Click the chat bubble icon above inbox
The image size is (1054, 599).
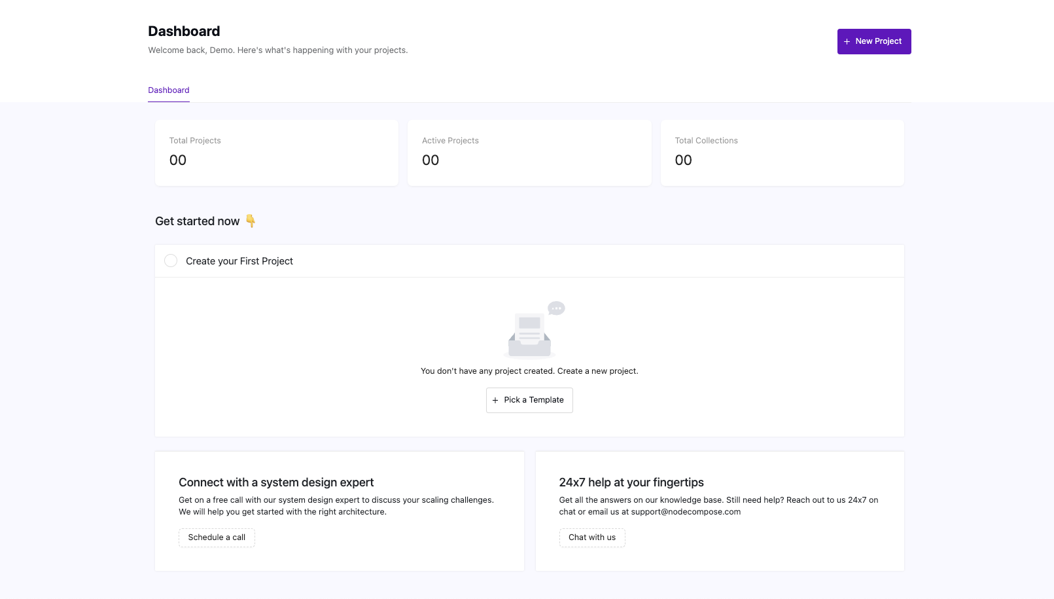(x=557, y=308)
